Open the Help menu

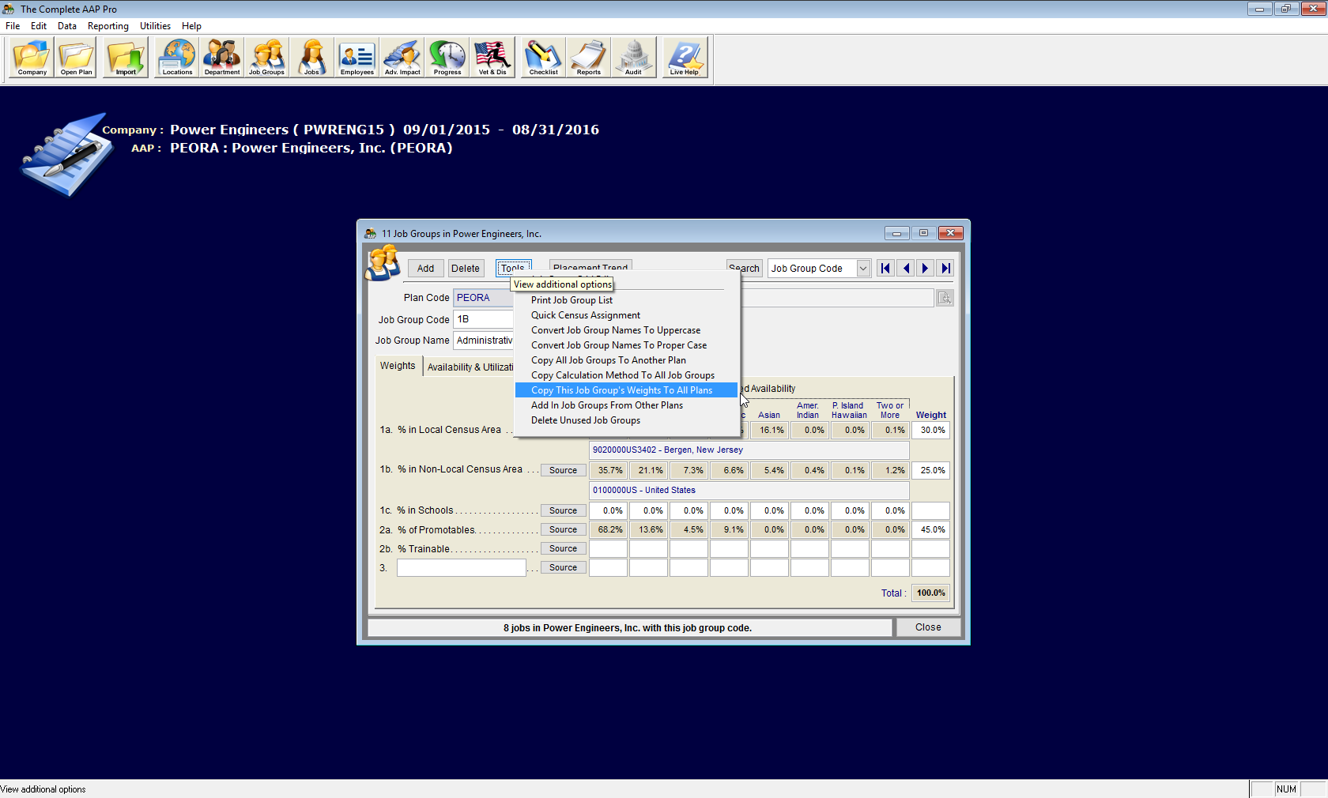pyautogui.click(x=191, y=26)
